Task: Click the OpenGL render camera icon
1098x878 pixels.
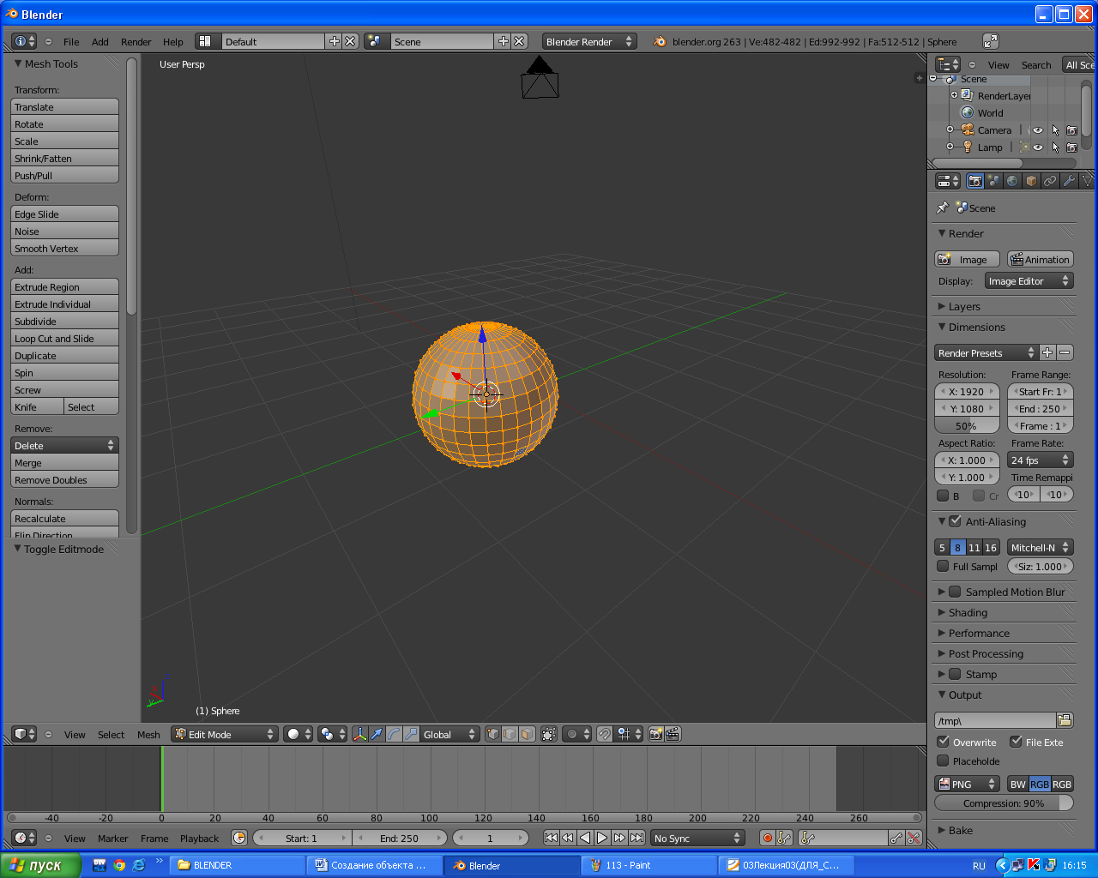Action: click(x=656, y=734)
